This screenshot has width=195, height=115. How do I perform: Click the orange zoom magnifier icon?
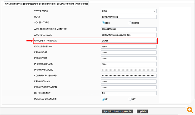[190, 110]
